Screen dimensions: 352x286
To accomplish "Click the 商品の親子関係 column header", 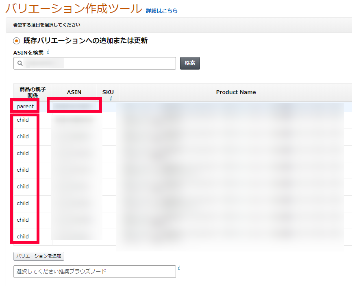I will click(x=33, y=92).
